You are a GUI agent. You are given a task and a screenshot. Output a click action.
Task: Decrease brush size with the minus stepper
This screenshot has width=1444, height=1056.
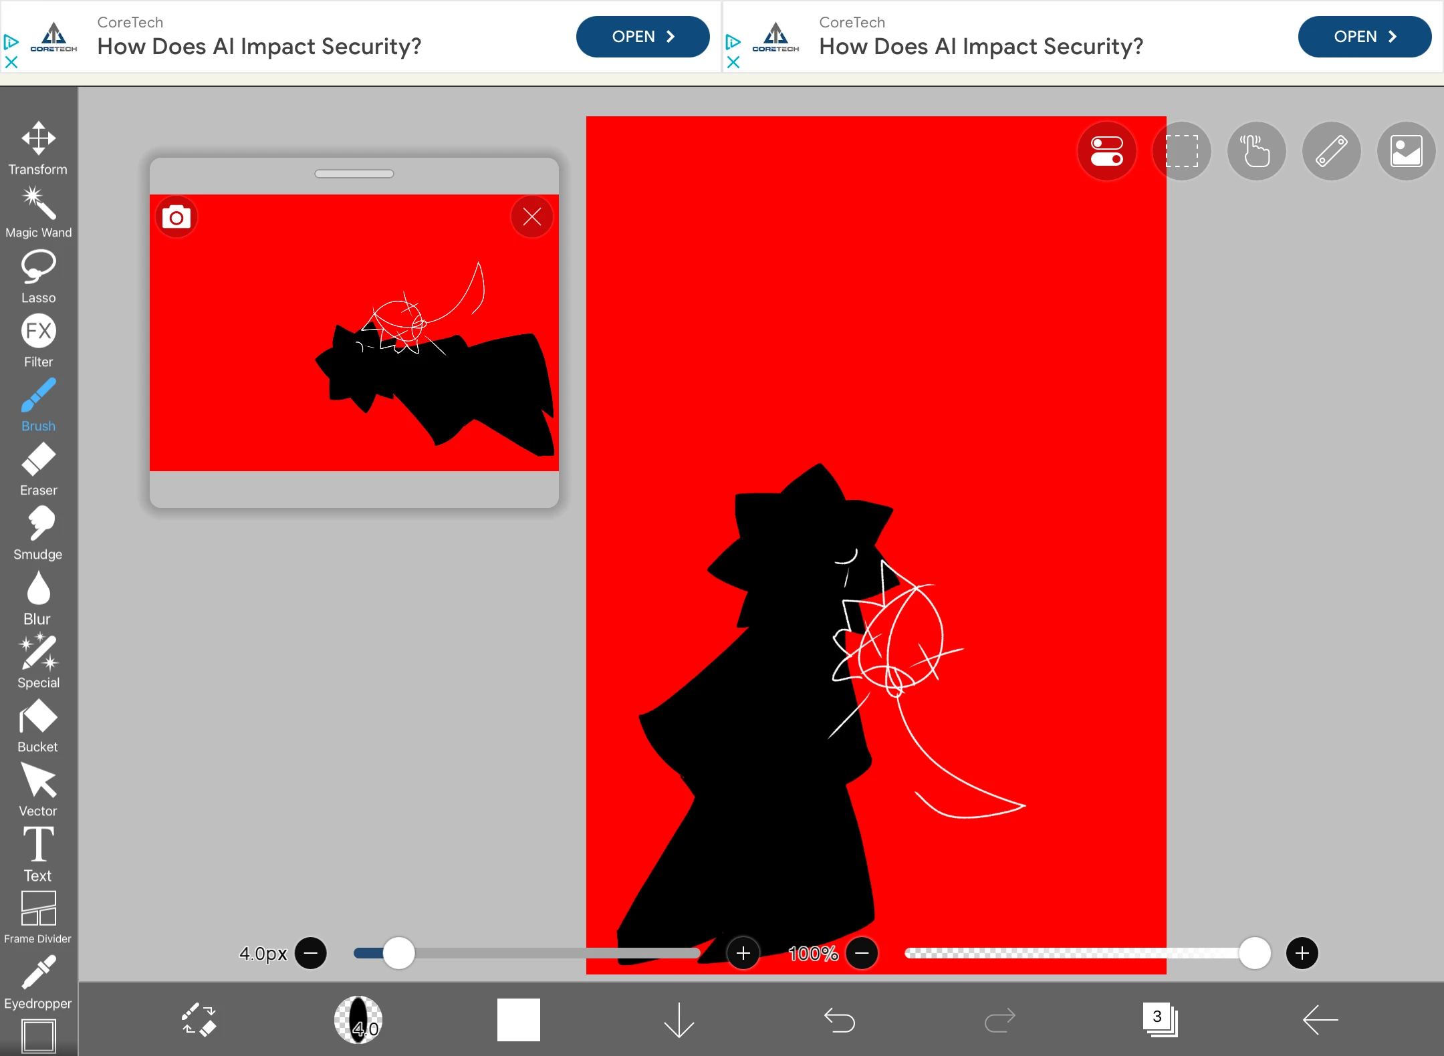coord(310,954)
